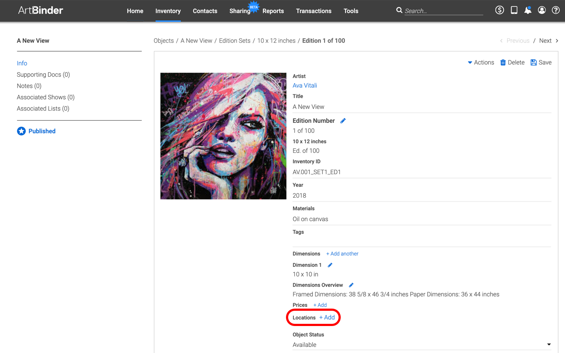Save the object record
Image resolution: width=565 pixels, height=353 pixels.
541,62
